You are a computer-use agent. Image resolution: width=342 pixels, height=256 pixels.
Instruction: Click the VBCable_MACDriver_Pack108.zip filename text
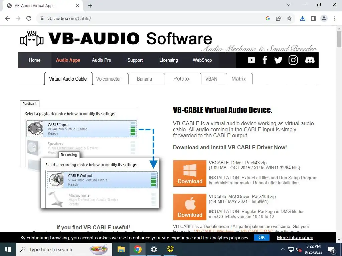(242, 197)
